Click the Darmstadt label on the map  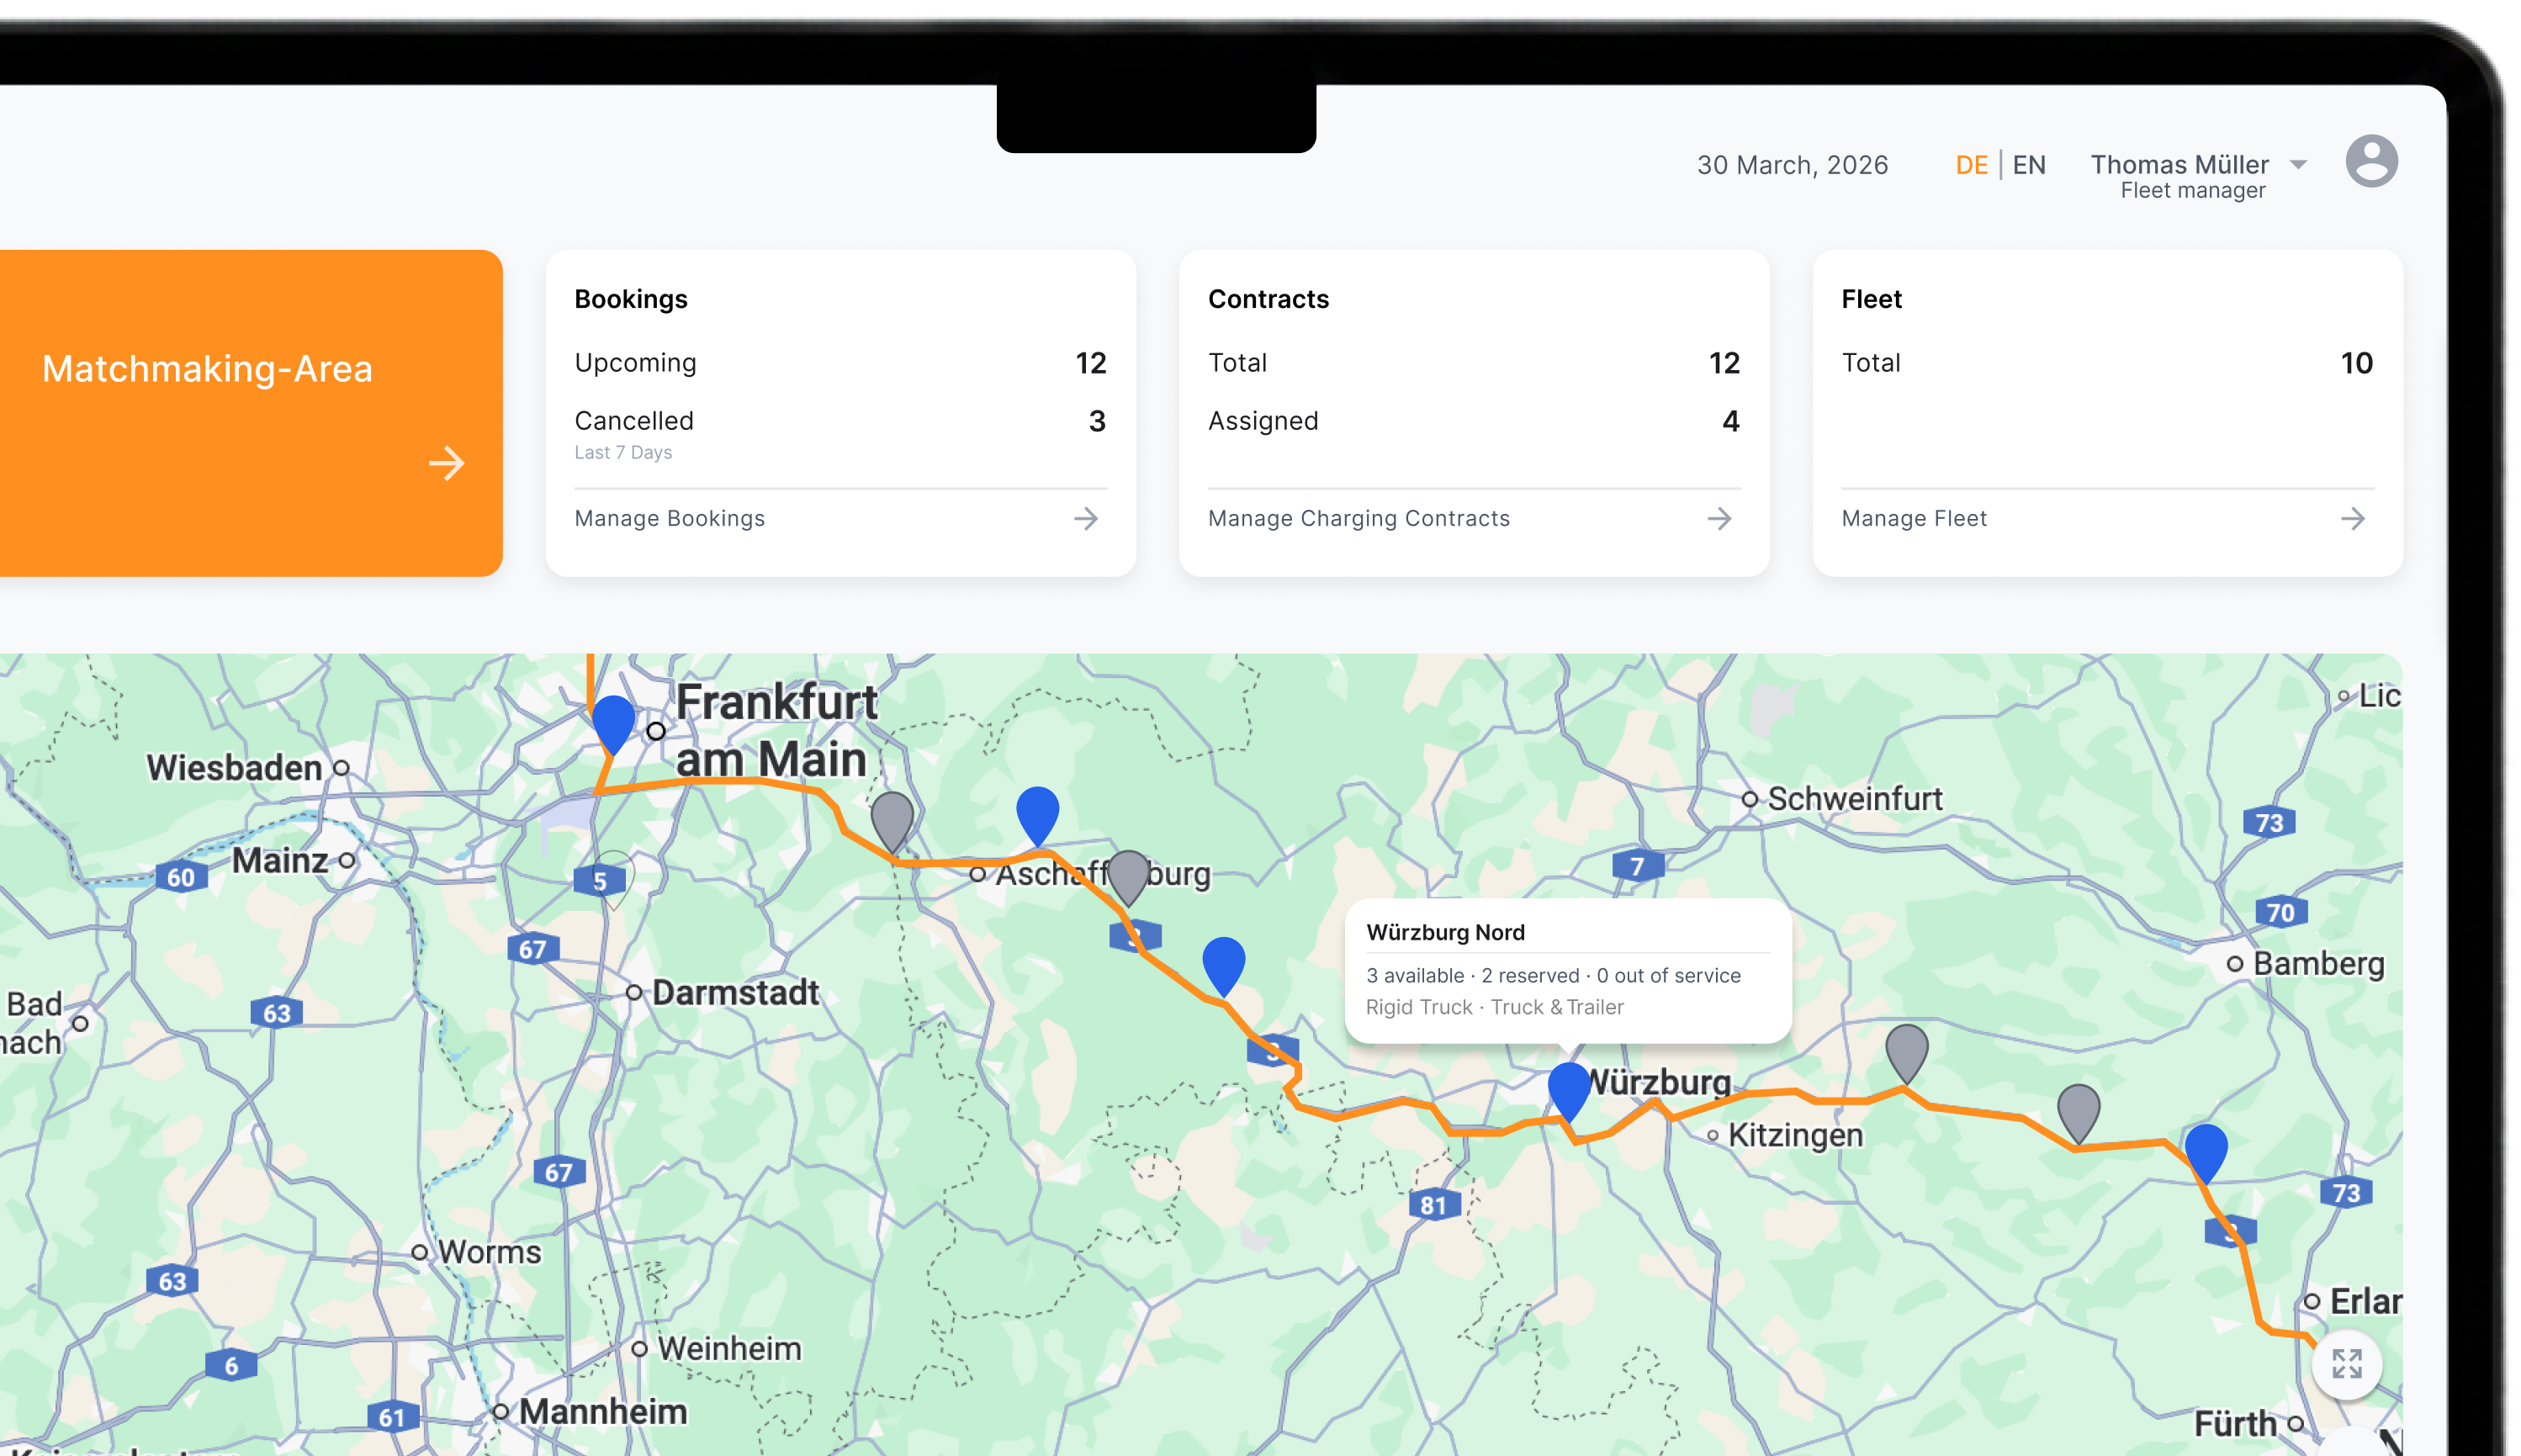pyautogui.click(x=735, y=992)
